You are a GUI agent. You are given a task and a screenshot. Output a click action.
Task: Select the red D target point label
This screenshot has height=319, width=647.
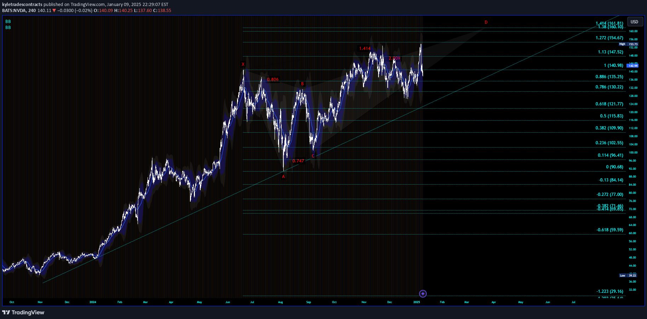coord(486,22)
